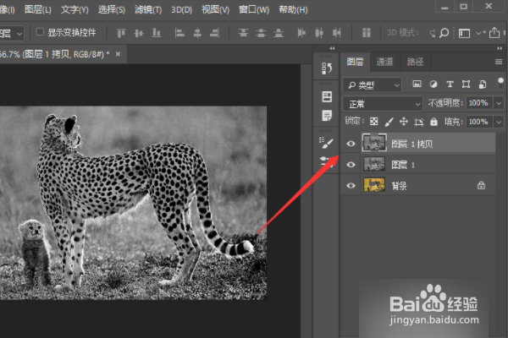This screenshot has width=508, height=338.
Task: Open 视图(V) menu
Action: 215,9
